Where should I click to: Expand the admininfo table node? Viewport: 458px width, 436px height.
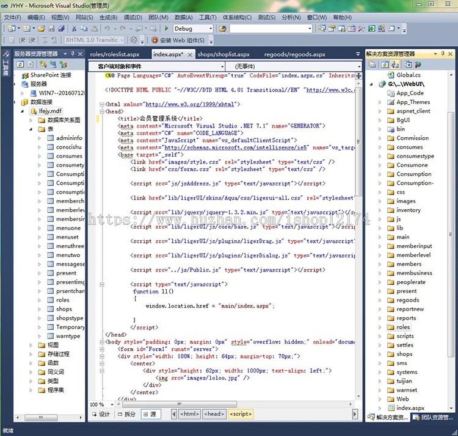39,138
